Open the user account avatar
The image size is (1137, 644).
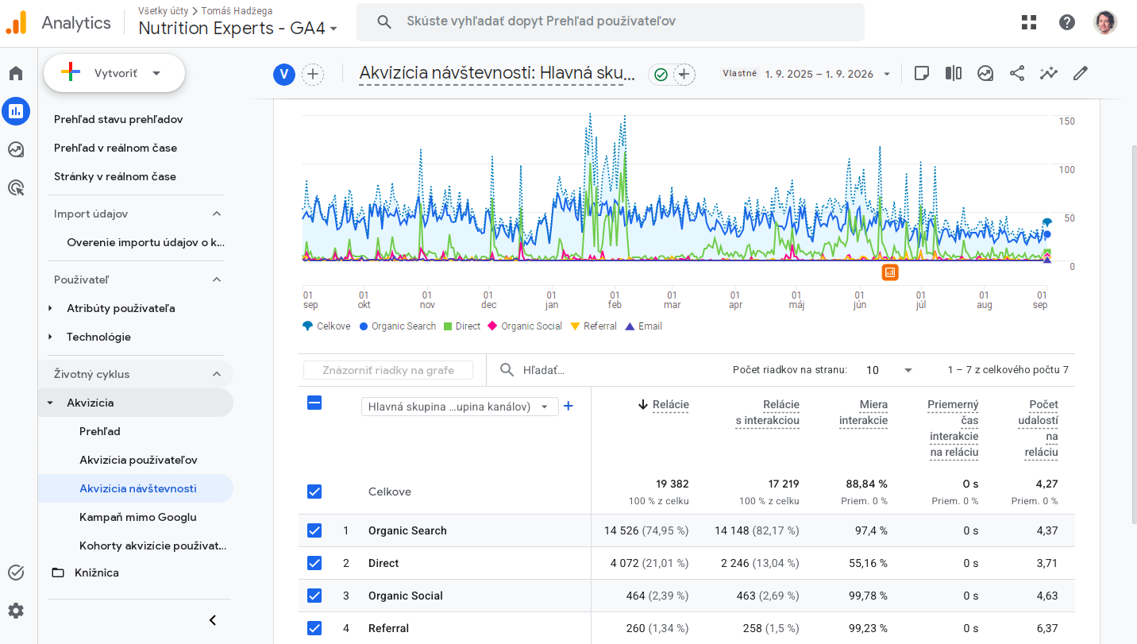pos(1105,22)
